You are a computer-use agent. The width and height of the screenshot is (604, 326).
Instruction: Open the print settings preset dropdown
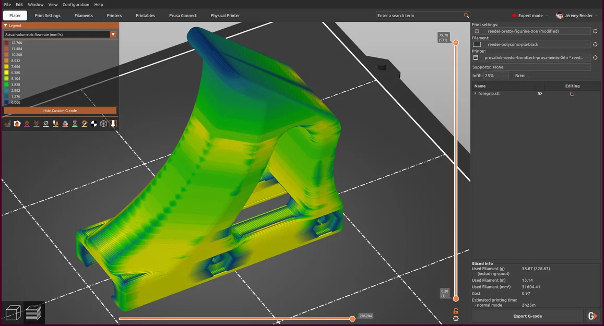pos(531,31)
